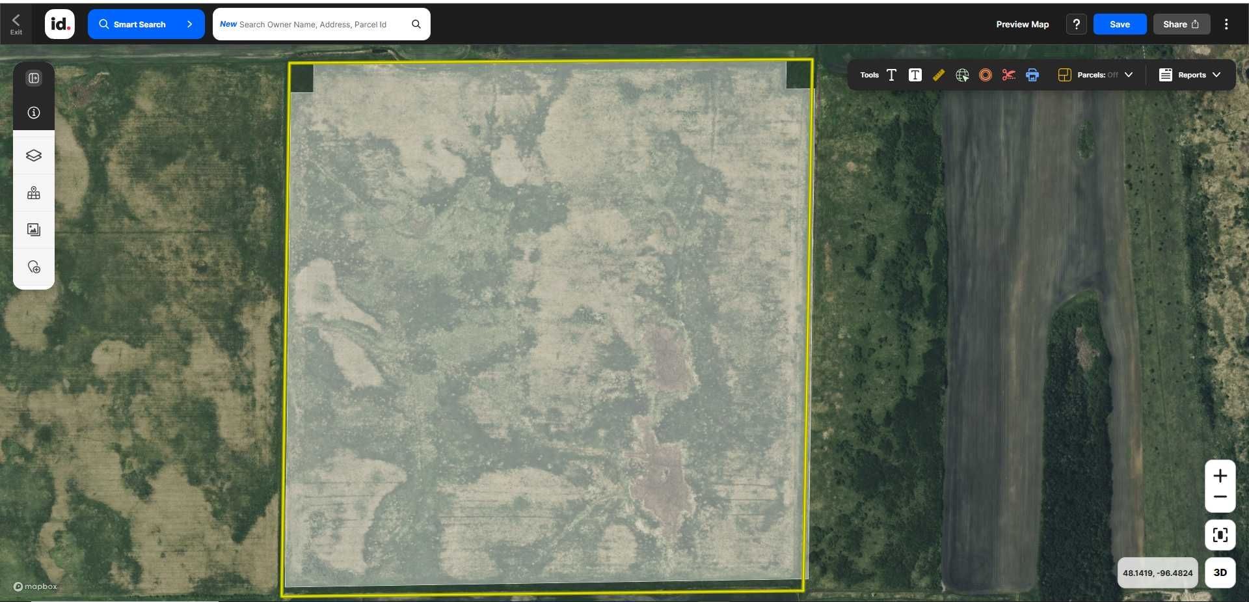Click the print map icon
Screen dimensions: 1249x602
point(1032,75)
